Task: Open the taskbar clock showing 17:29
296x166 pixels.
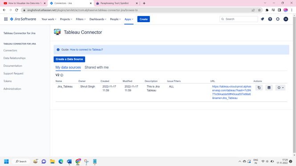Action: [x=282, y=162]
